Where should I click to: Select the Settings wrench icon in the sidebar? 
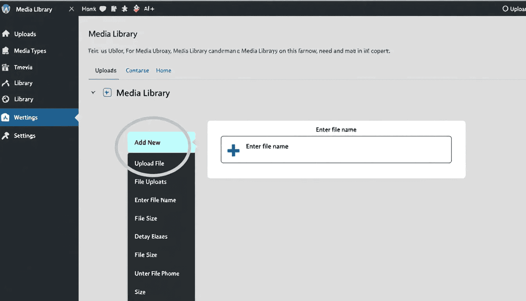point(5,136)
